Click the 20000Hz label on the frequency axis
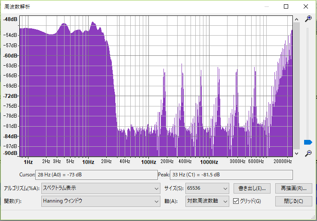 coord(283,161)
